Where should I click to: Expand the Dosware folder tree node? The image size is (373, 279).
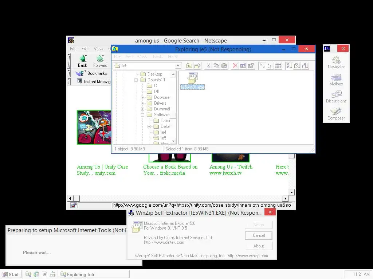[x=142, y=97]
